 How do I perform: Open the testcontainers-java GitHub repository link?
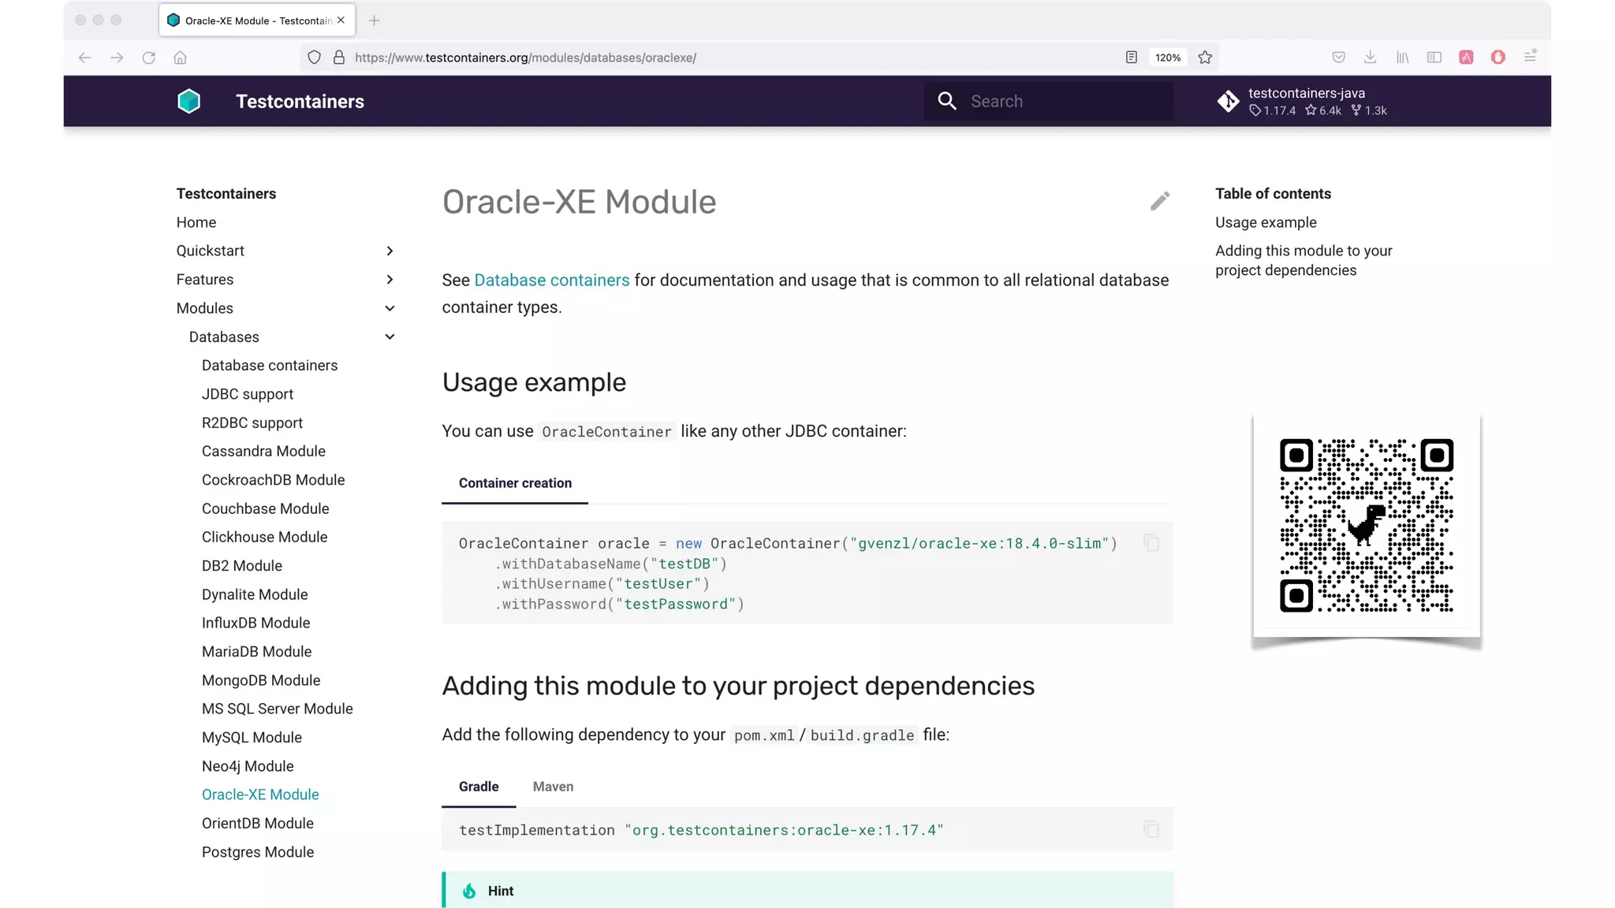click(1303, 101)
